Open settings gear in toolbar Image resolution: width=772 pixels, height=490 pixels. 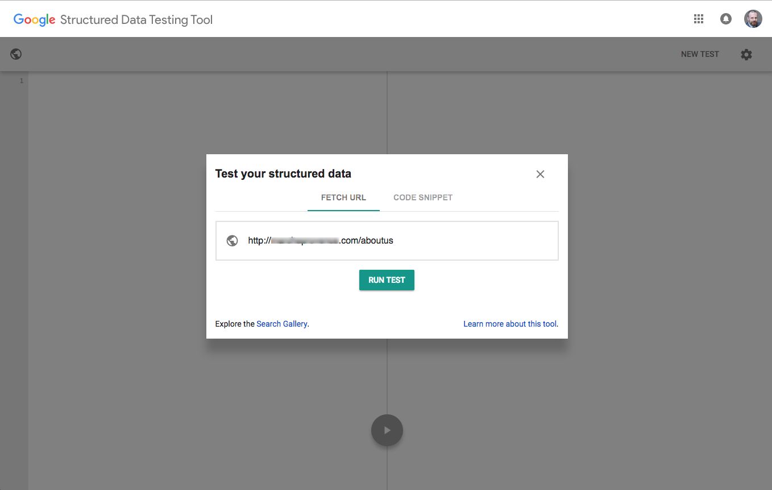coord(746,54)
